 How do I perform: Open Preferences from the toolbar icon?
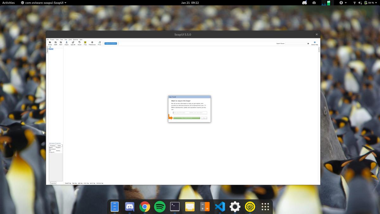(92, 43)
